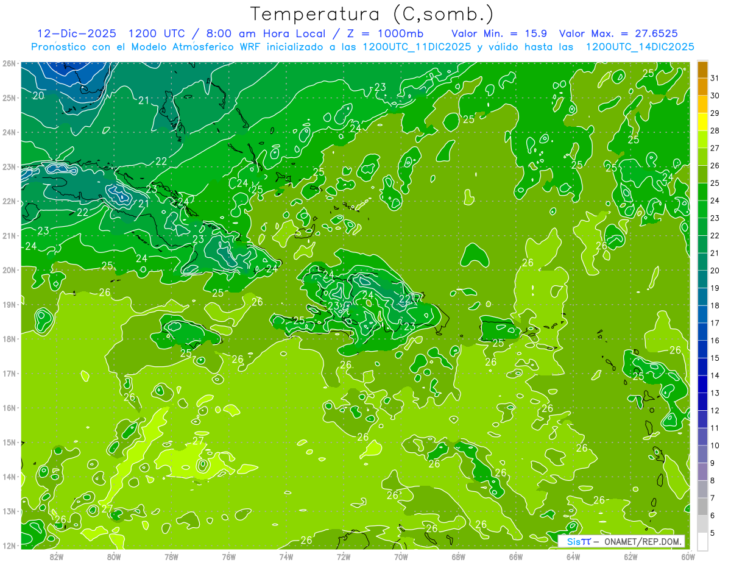Click the lime color bar segment between 27 and 28
Screen dimensions: 731x565
pyautogui.click(x=702, y=140)
